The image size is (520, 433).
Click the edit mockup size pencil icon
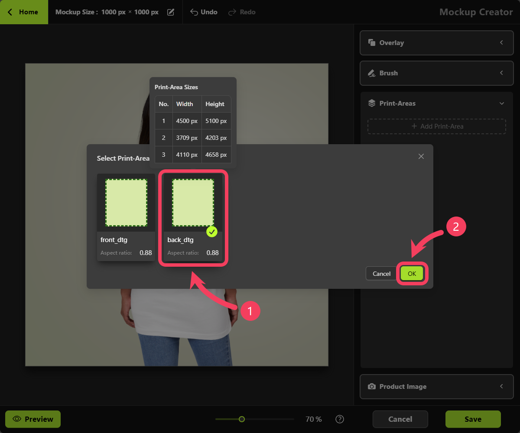pos(171,12)
